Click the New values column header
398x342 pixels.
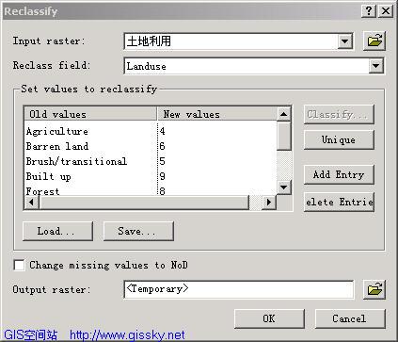(217, 114)
